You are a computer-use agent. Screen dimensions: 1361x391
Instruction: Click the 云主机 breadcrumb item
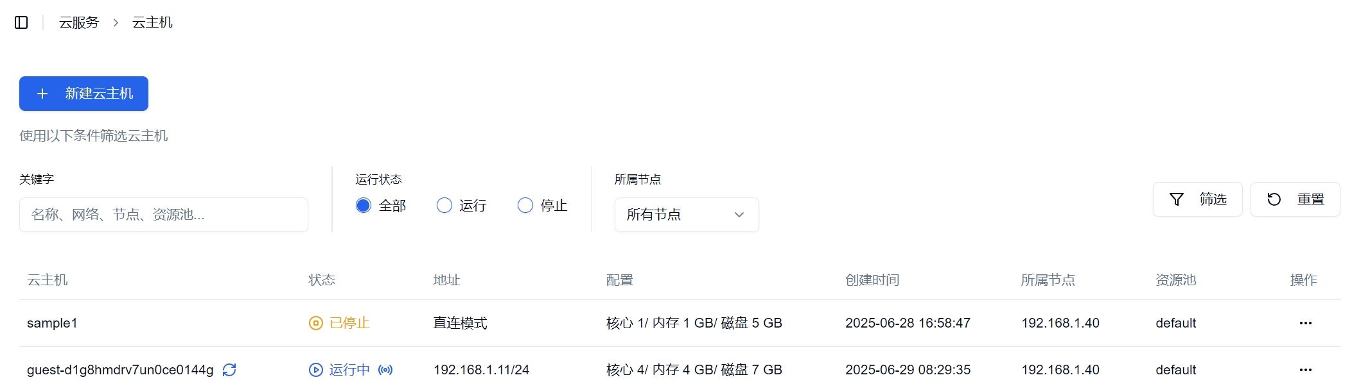152,22
